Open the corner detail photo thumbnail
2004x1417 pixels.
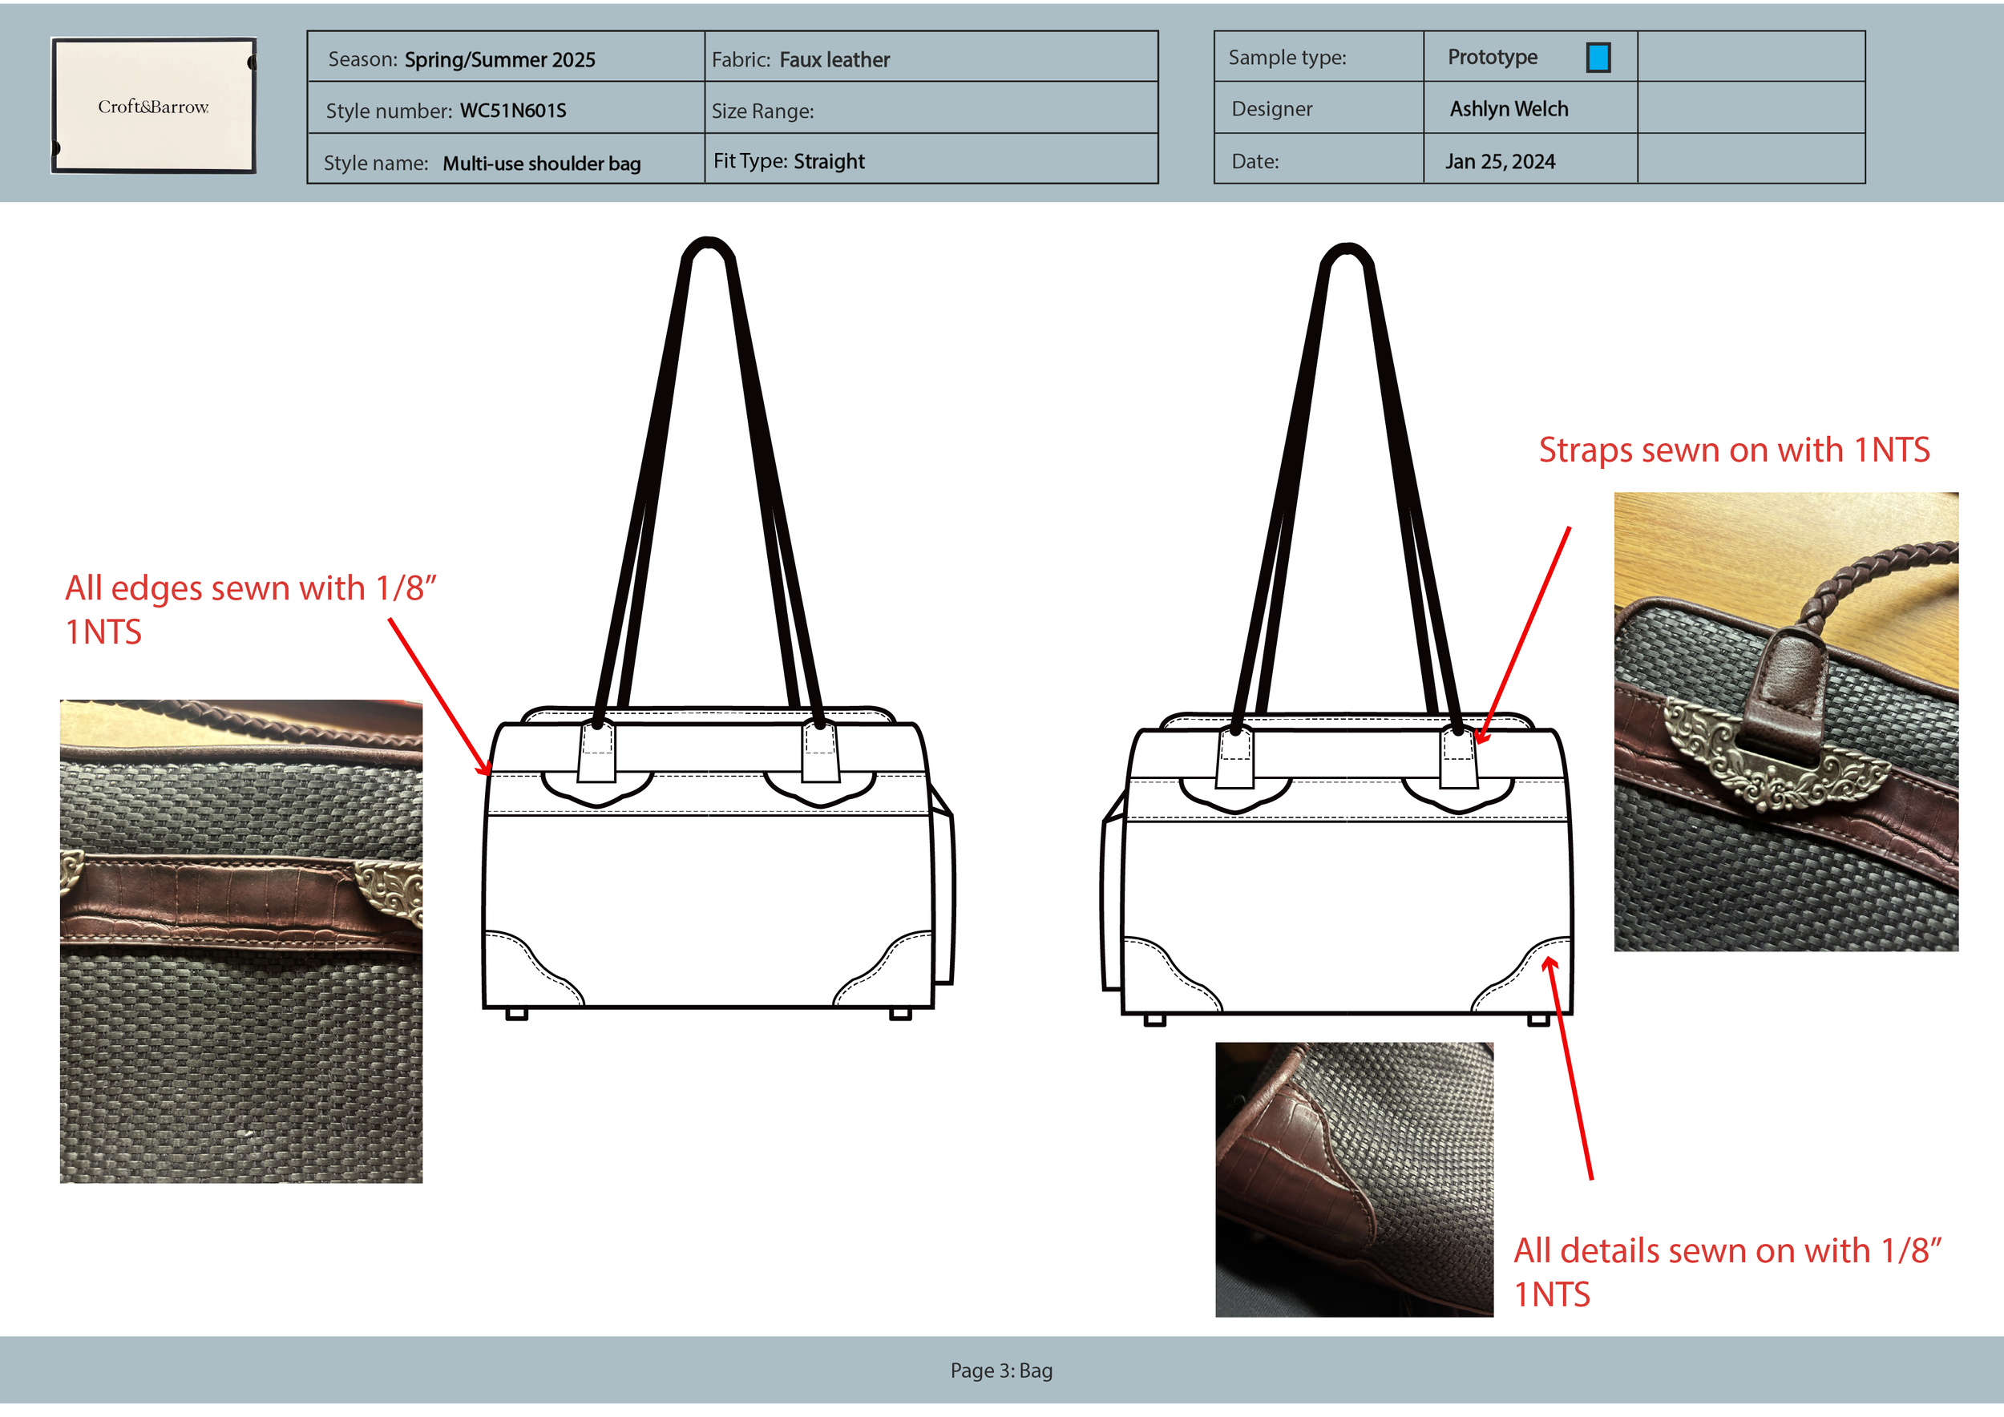[1354, 1179]
